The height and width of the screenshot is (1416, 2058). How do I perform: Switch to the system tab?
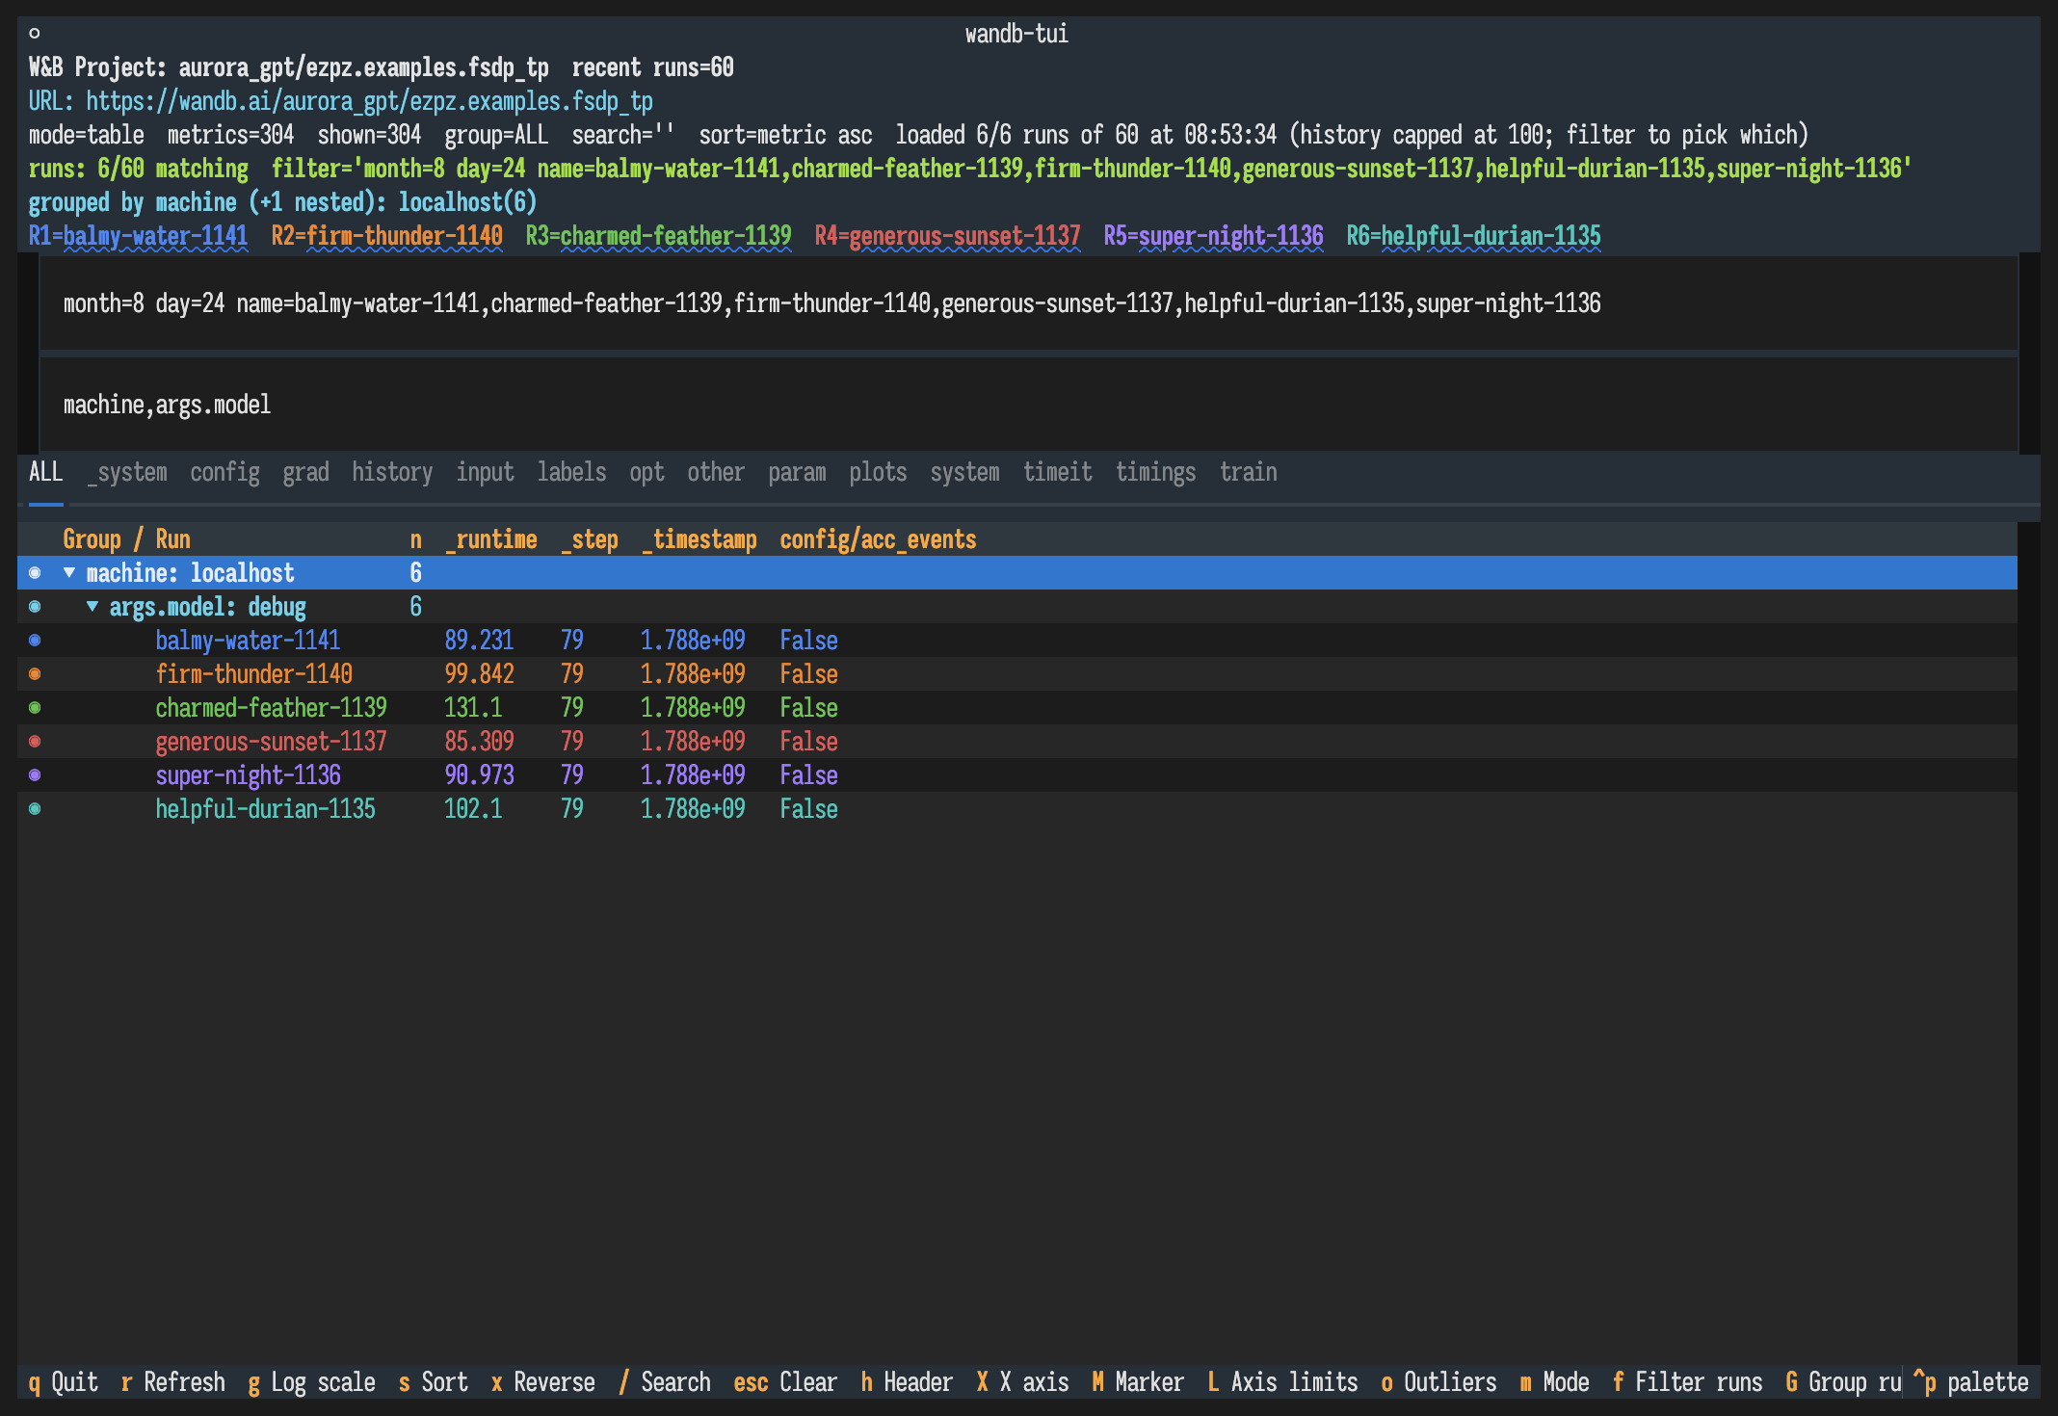point(964,472)
